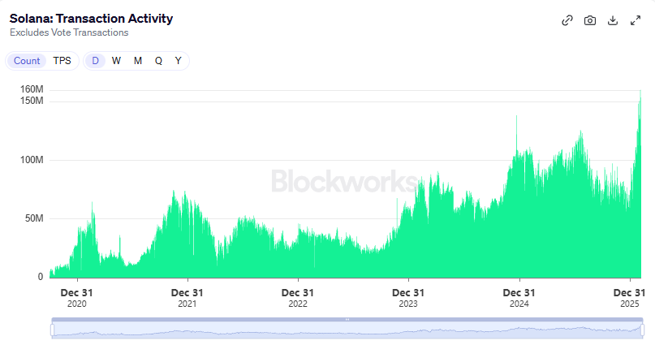Switch to weekly (W) interval
The width and height of the screenshot is (655, 345).
pos(116,61)
